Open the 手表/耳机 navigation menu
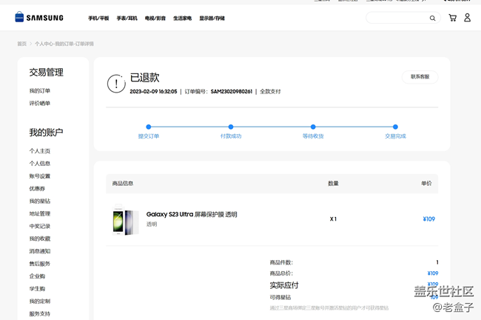The image size is (481, 320). (x=127, y=19)
